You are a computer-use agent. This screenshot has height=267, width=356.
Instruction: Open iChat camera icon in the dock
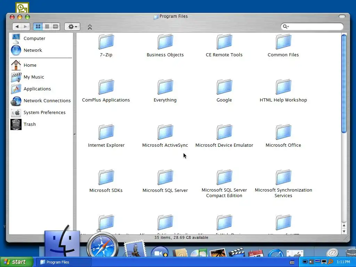click(160, 252)
